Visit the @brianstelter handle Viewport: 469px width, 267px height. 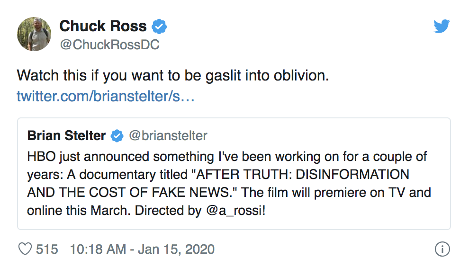168,136
